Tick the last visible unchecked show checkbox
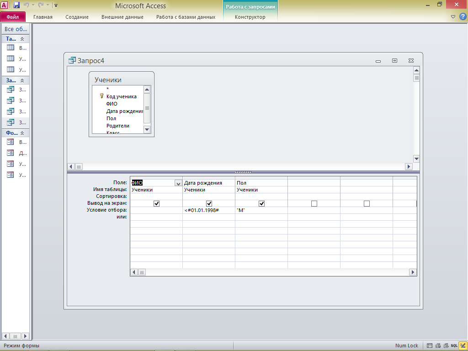Screen dimensions: 468x351 pyautogui.click(x=367, y=203)
